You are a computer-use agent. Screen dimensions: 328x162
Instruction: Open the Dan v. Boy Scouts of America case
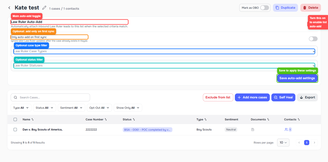(42, 130)
